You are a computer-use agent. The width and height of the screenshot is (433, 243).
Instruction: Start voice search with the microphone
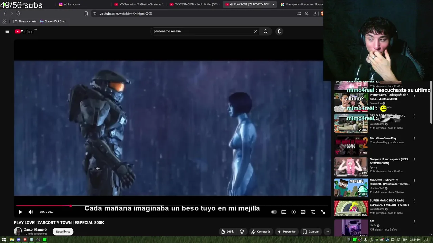pos(279,31)
